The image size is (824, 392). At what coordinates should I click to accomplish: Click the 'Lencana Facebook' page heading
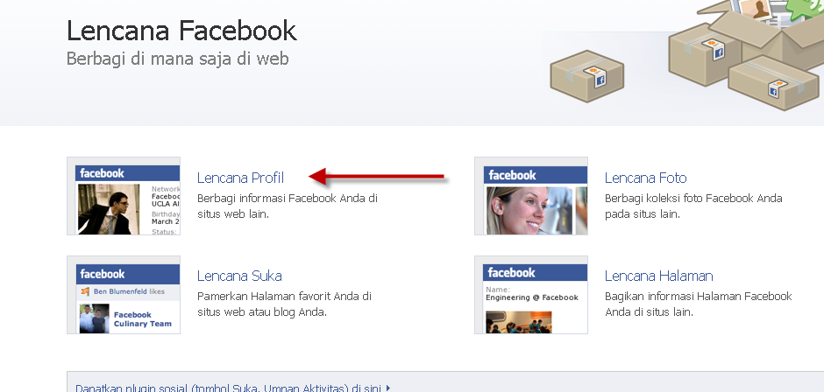click(x=181, y=31)
